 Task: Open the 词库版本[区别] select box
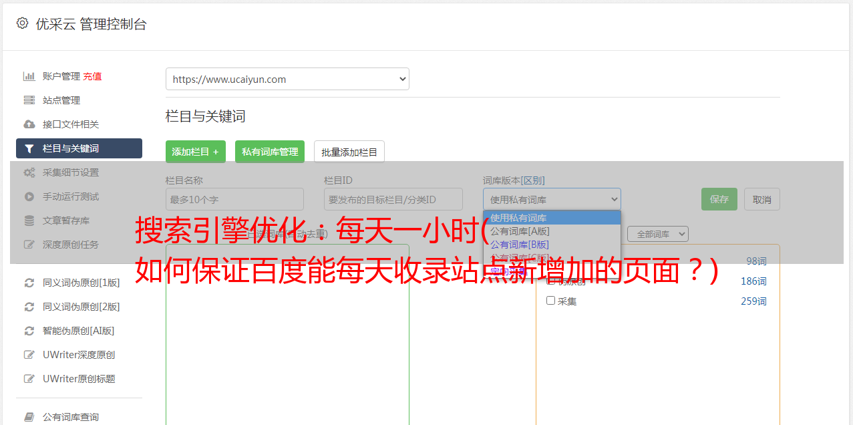tap(552, 199)
